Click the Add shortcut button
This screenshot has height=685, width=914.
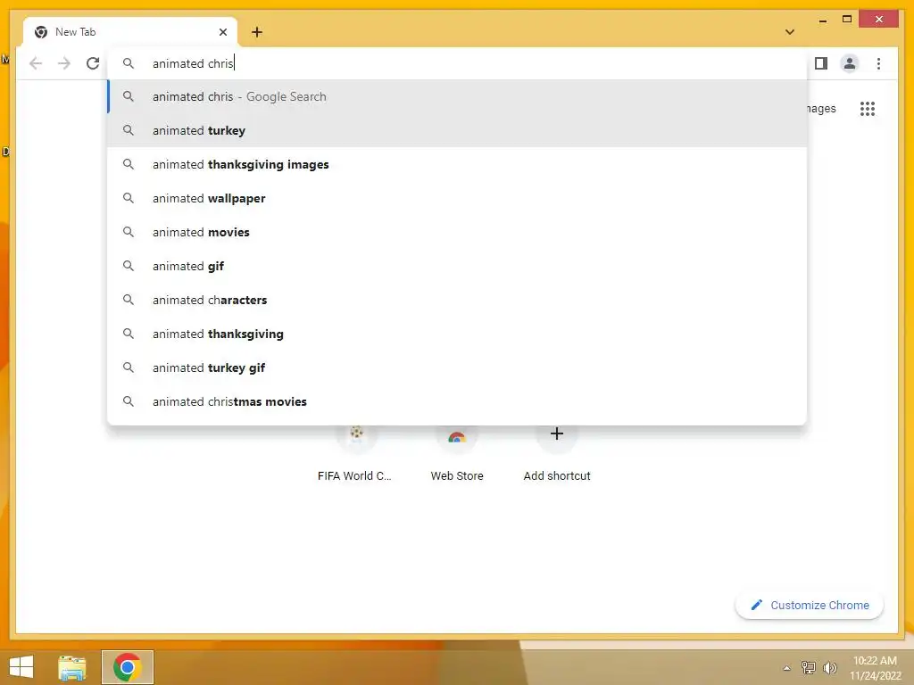tap(557, 454)
